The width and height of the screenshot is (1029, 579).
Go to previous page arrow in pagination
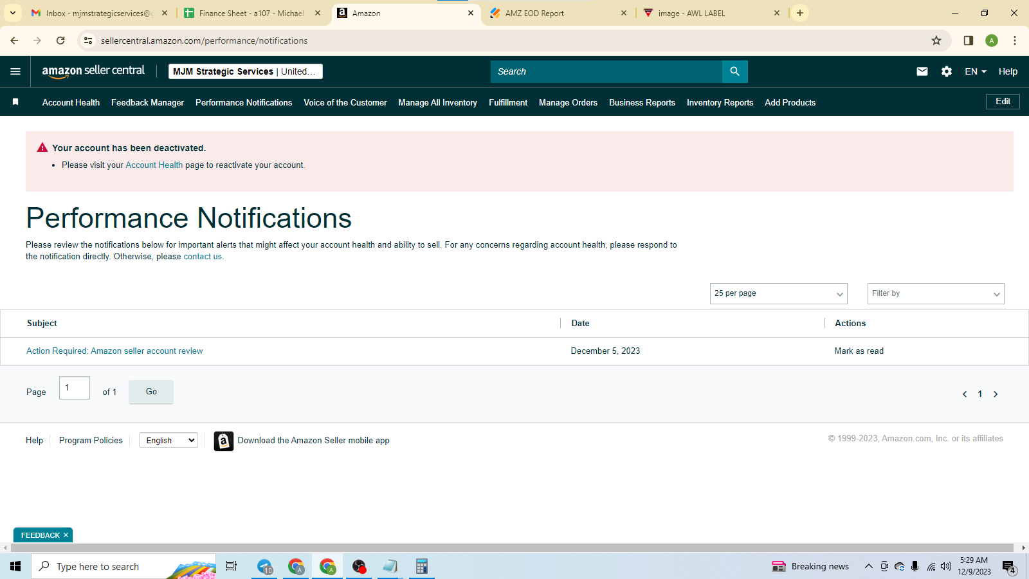(964, 394)
